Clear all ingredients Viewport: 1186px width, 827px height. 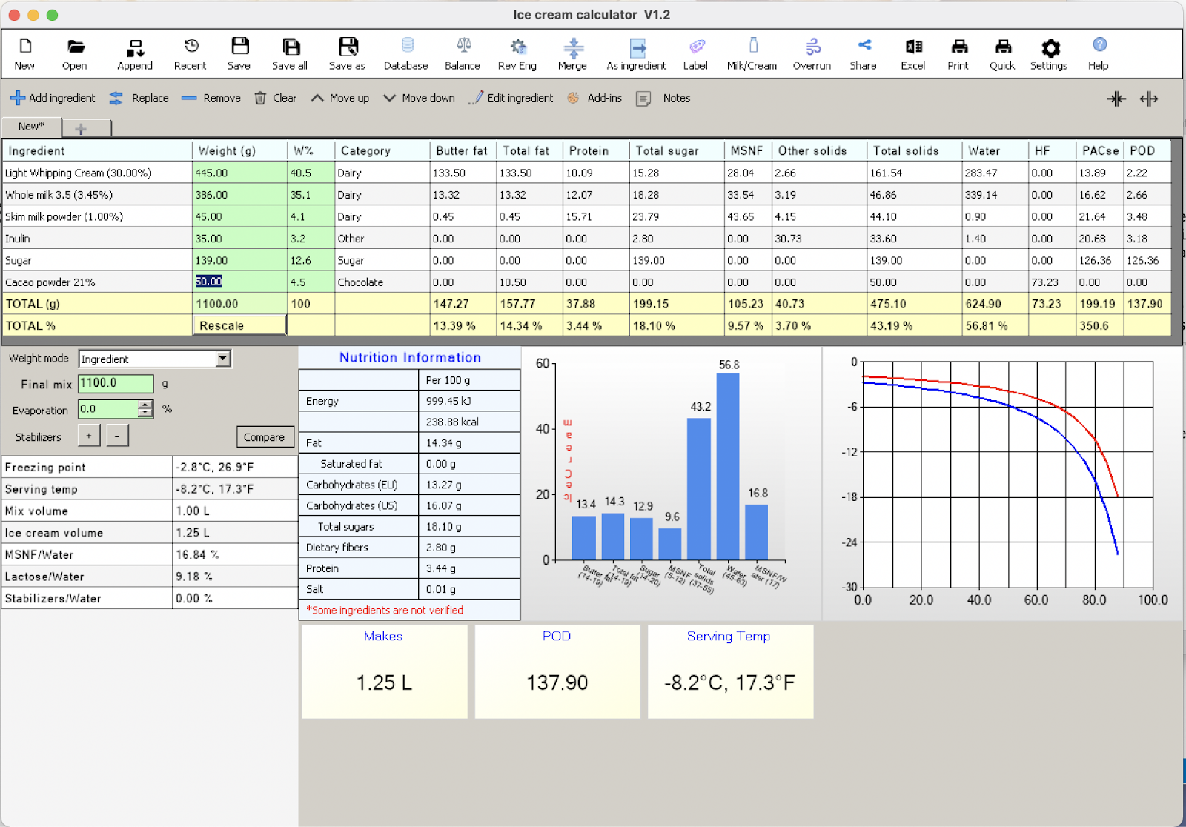point(276,98)
